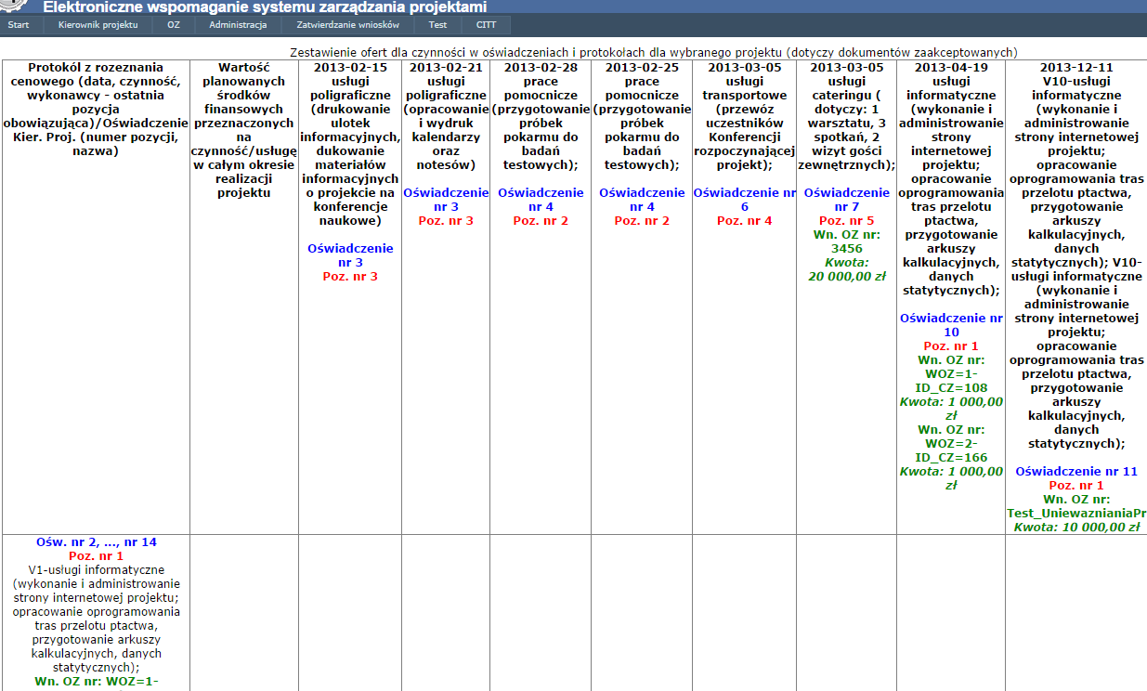The height and width of the screenshot is (691, 1147).
Task: Click the 'usługi cateringu' description in the header
Action: (x=846, y=124)
